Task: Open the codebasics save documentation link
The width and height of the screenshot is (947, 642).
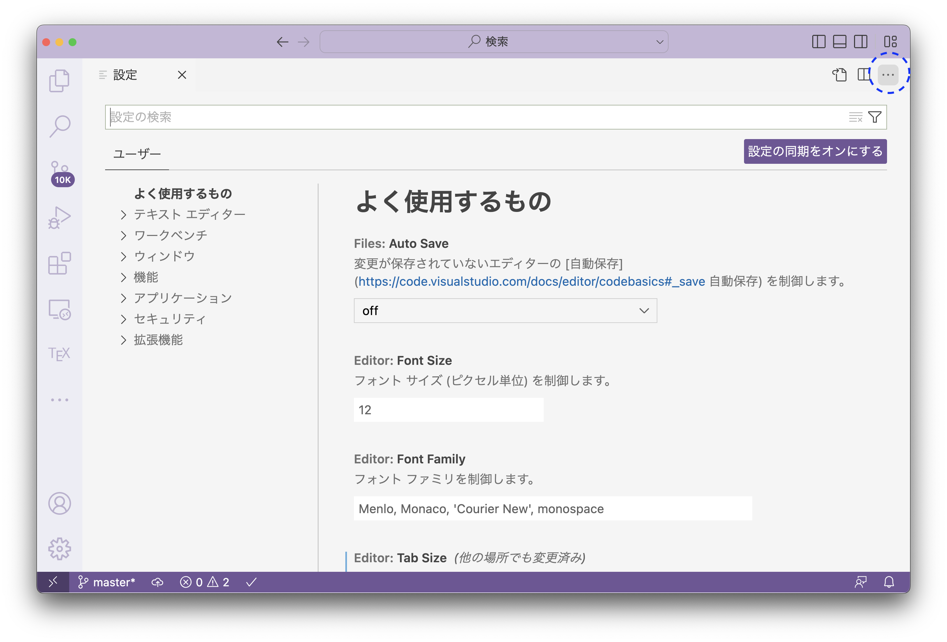Action: pyautogui.click(x=530, y=281)
